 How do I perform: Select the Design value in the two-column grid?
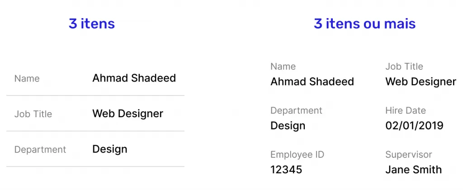[x=288, y=126]
